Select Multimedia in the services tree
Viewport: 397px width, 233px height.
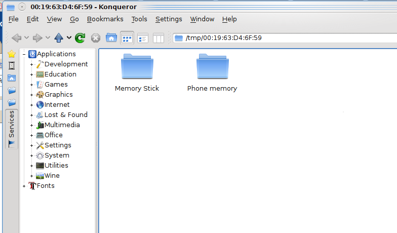[x=58, y=125]
